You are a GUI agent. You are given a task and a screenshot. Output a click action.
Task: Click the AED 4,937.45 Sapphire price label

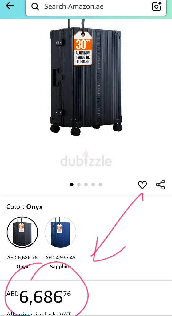tap(60, 258)
